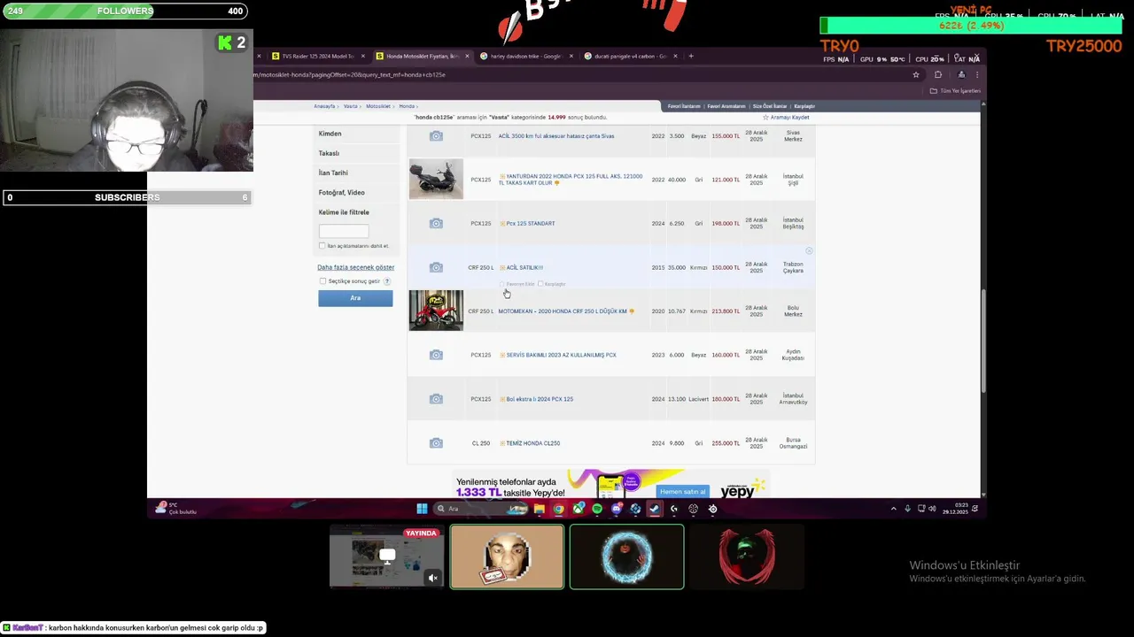Open a new browser tab with plus button
The width and height of the screenshot is (1134, 637).
[691, 56]
